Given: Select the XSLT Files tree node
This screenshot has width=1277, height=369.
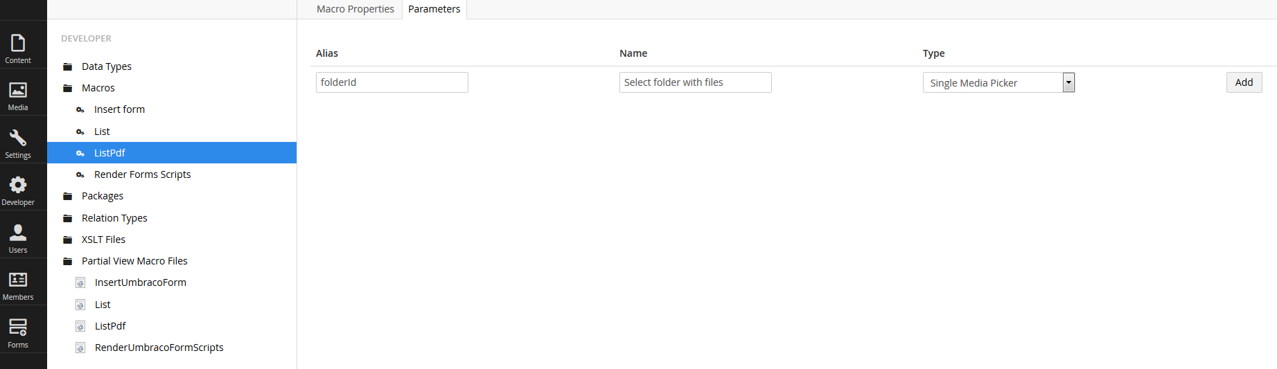Looking at the screenshot, I should [x=103, y=240].
